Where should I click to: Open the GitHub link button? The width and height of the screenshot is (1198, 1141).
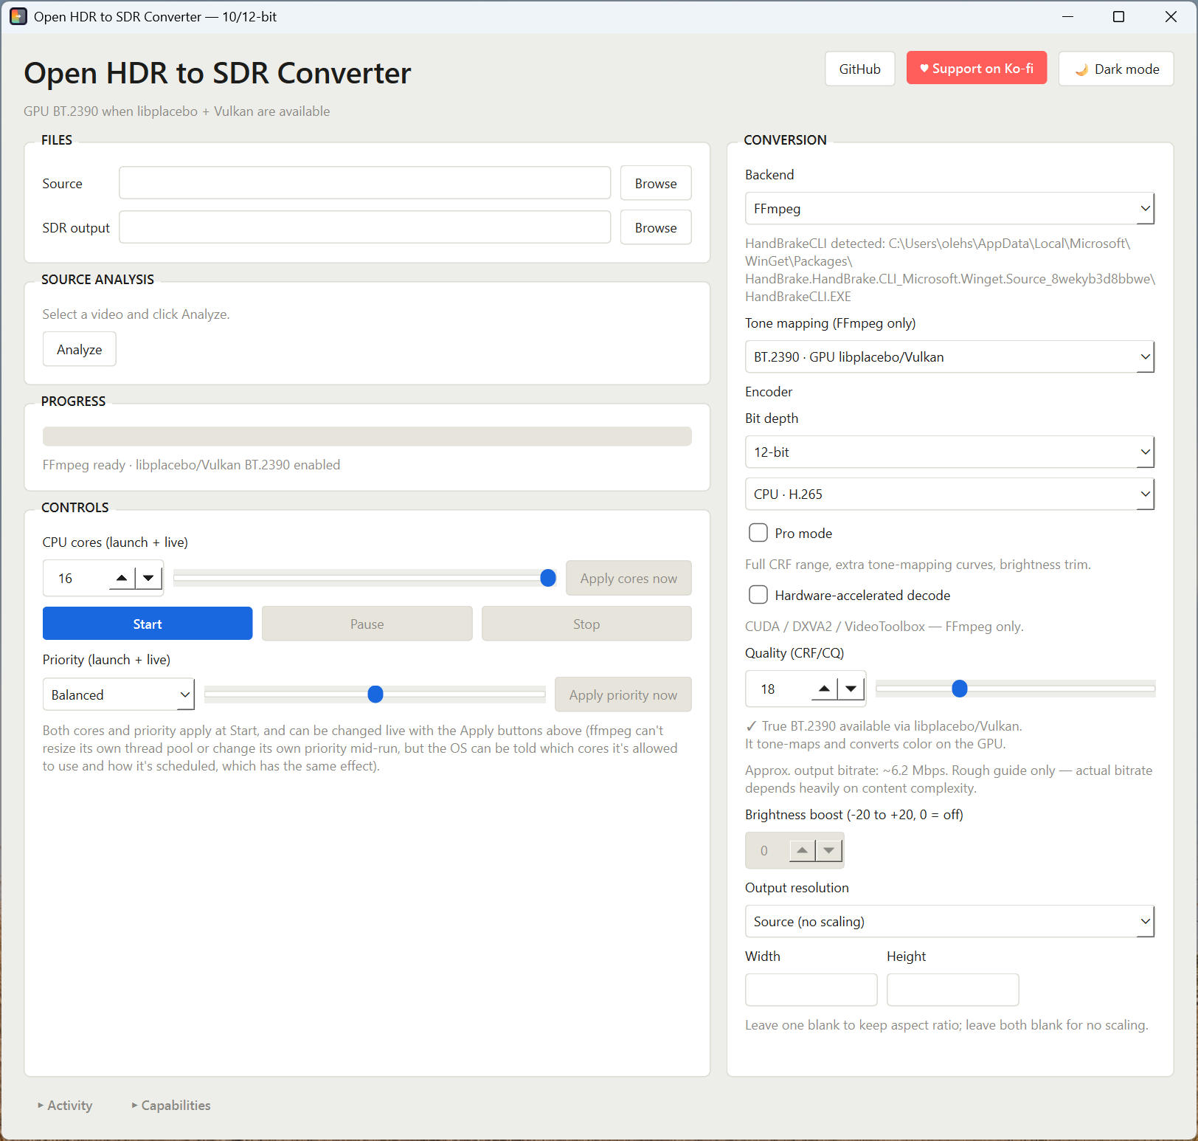[860, 69]
